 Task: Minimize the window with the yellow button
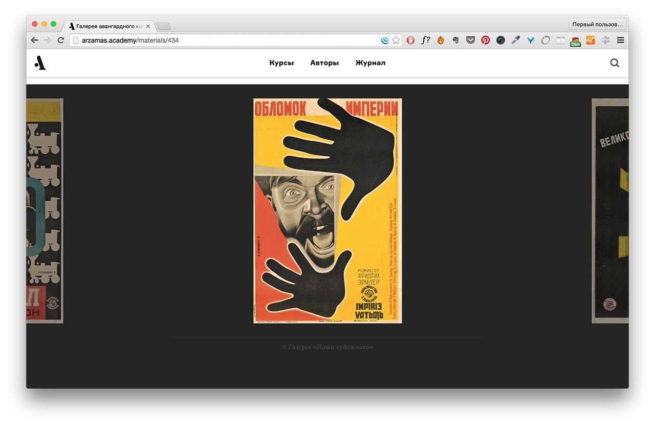(44, 24)
